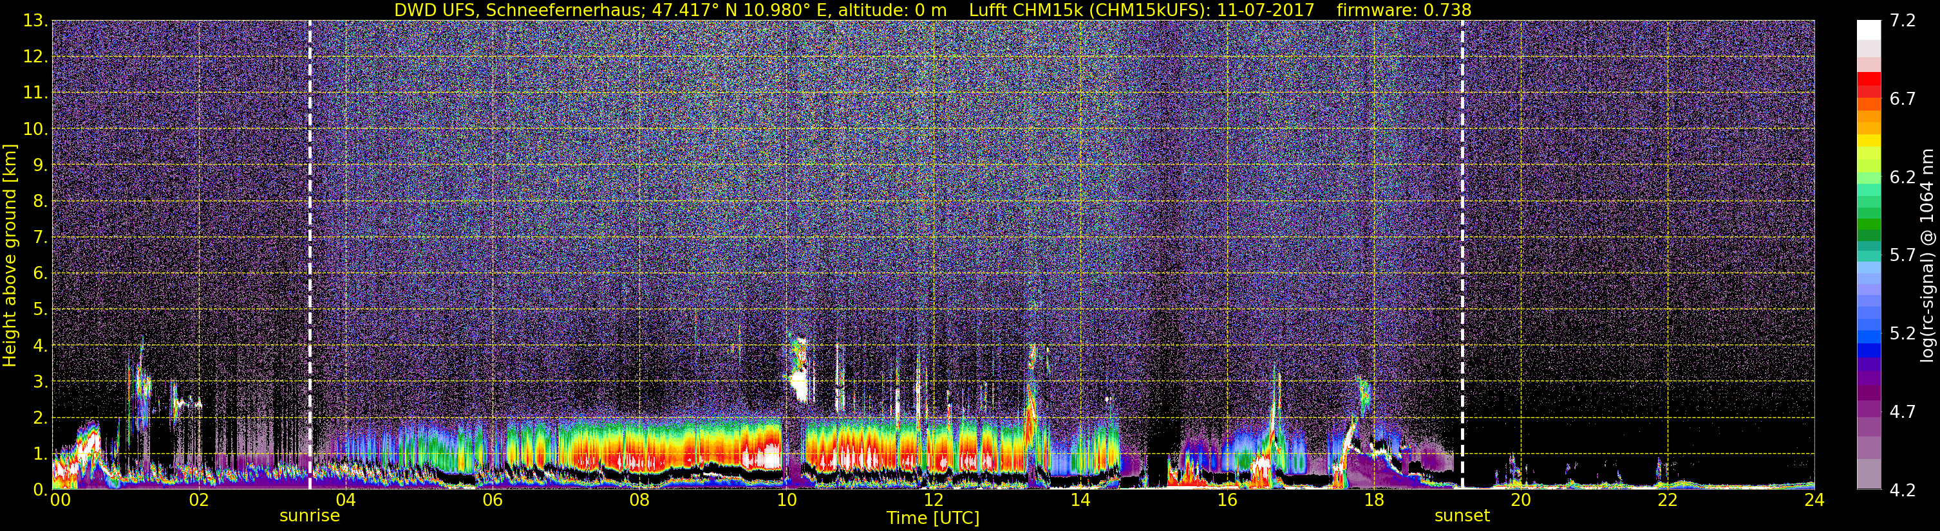Screen dimensions: 1940x531
Task: Click the white cloud signal at 10 UTC
Action: pyautogui.click(x=799, y=388)
